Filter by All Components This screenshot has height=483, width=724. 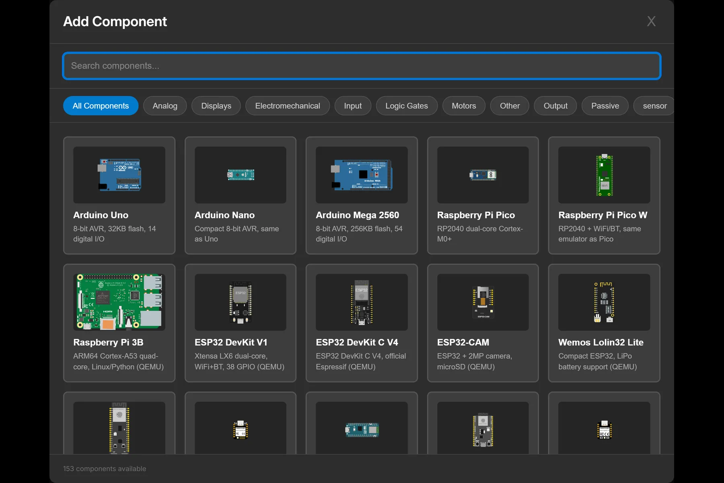(x=101, y=106)
